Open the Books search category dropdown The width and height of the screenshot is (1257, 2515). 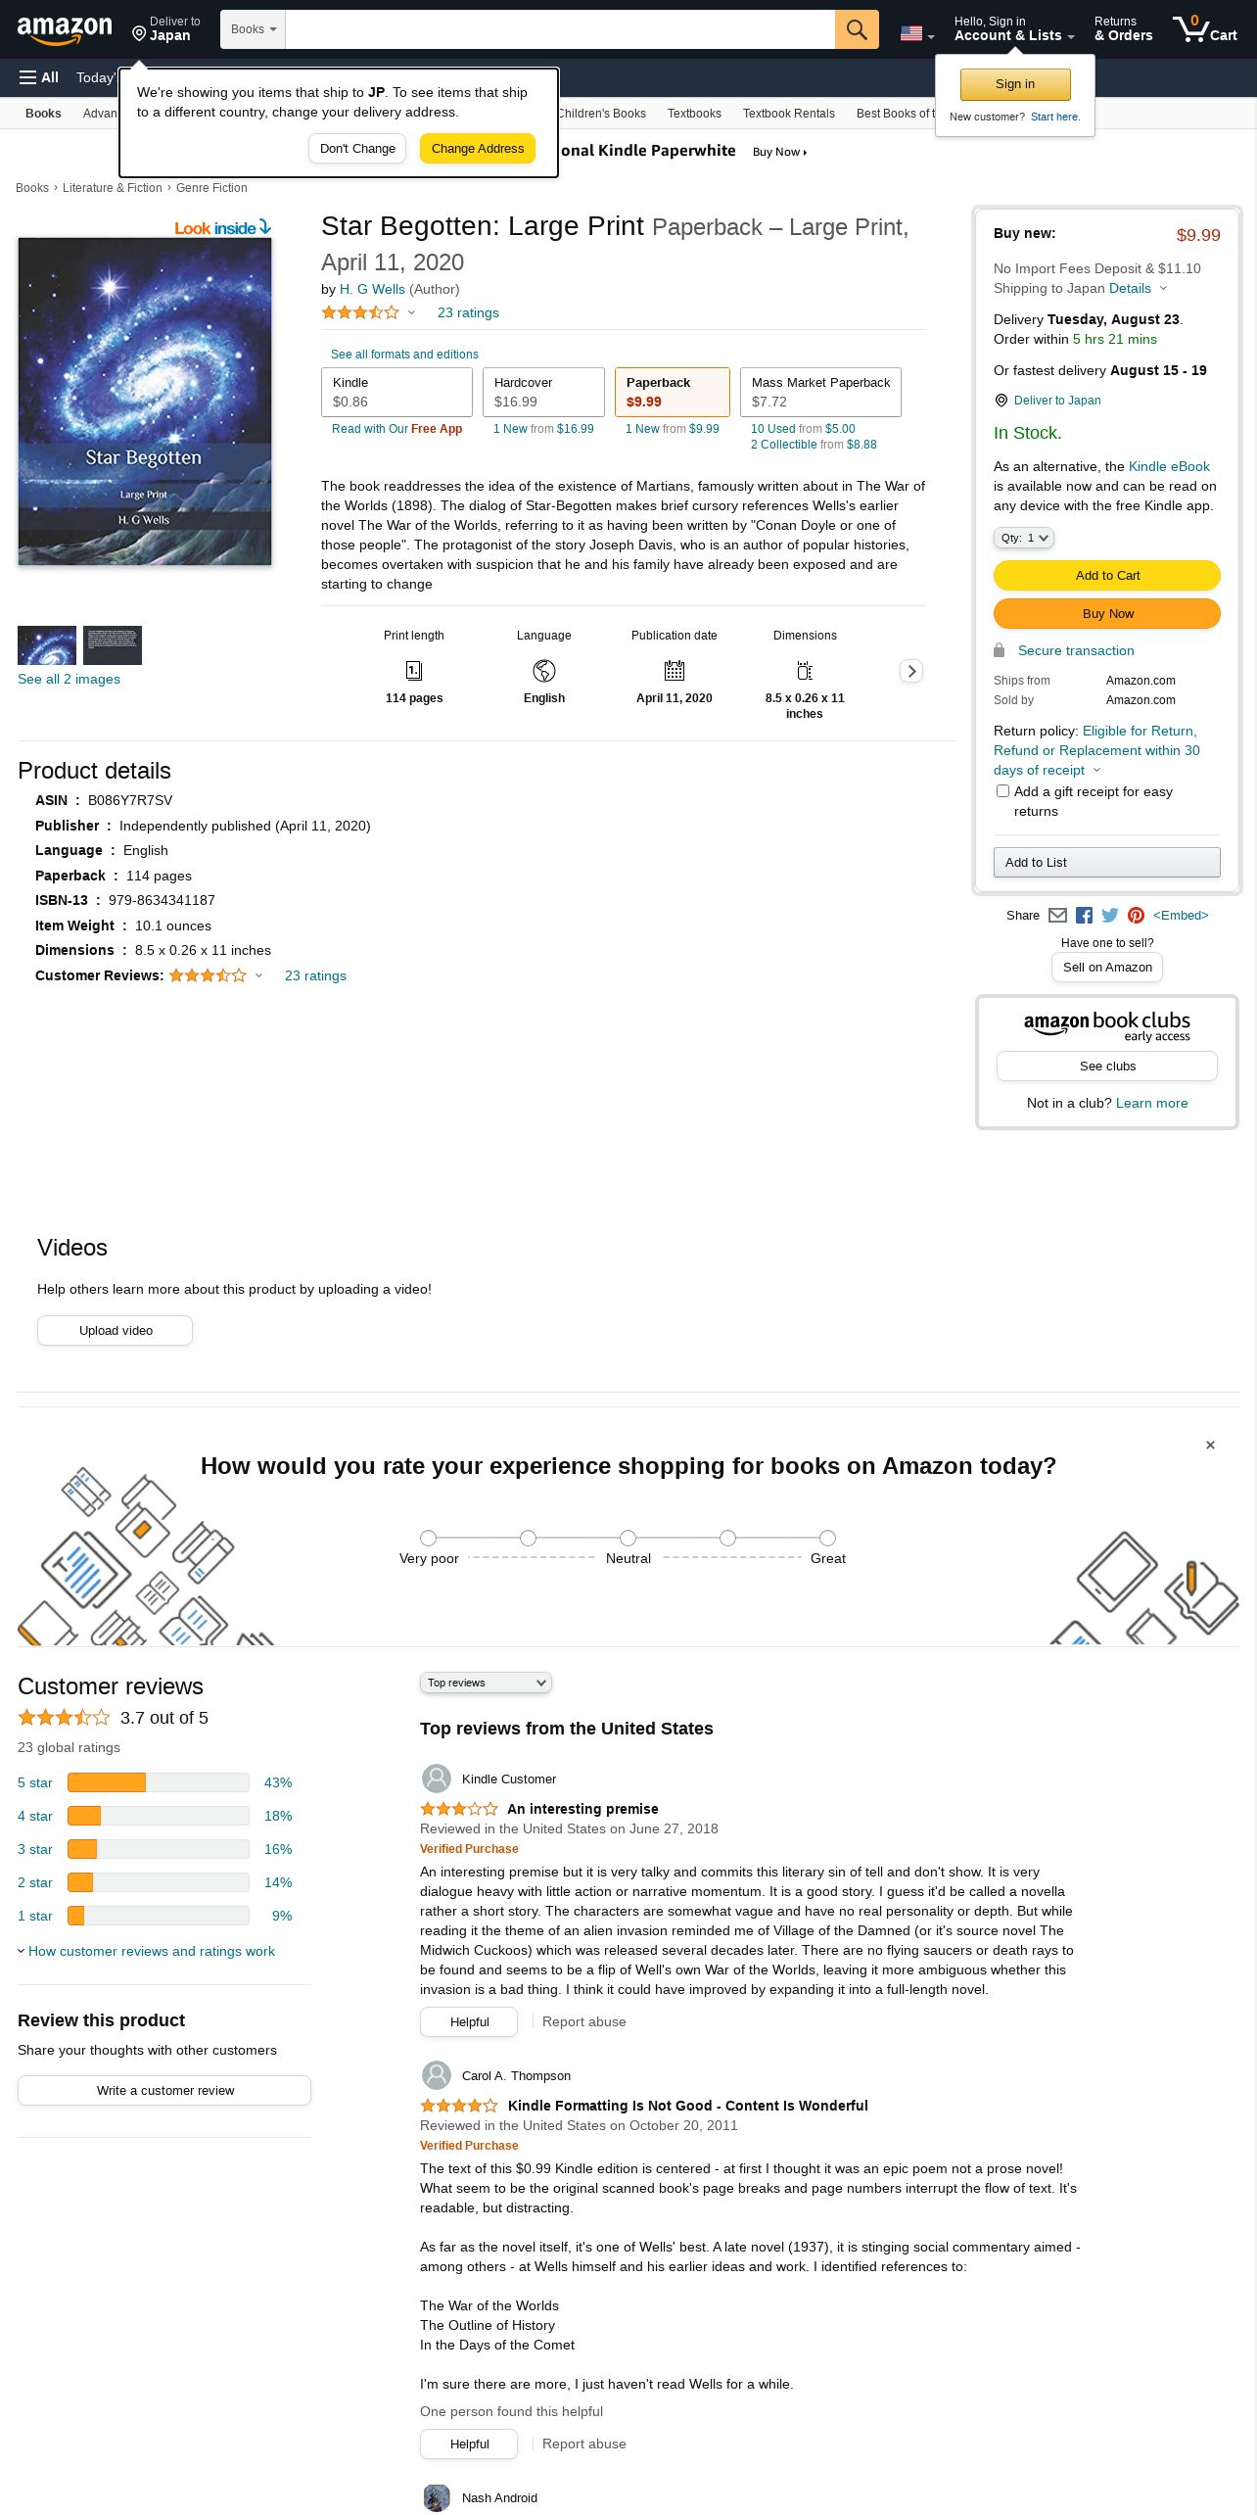click(x=253, y=29)
